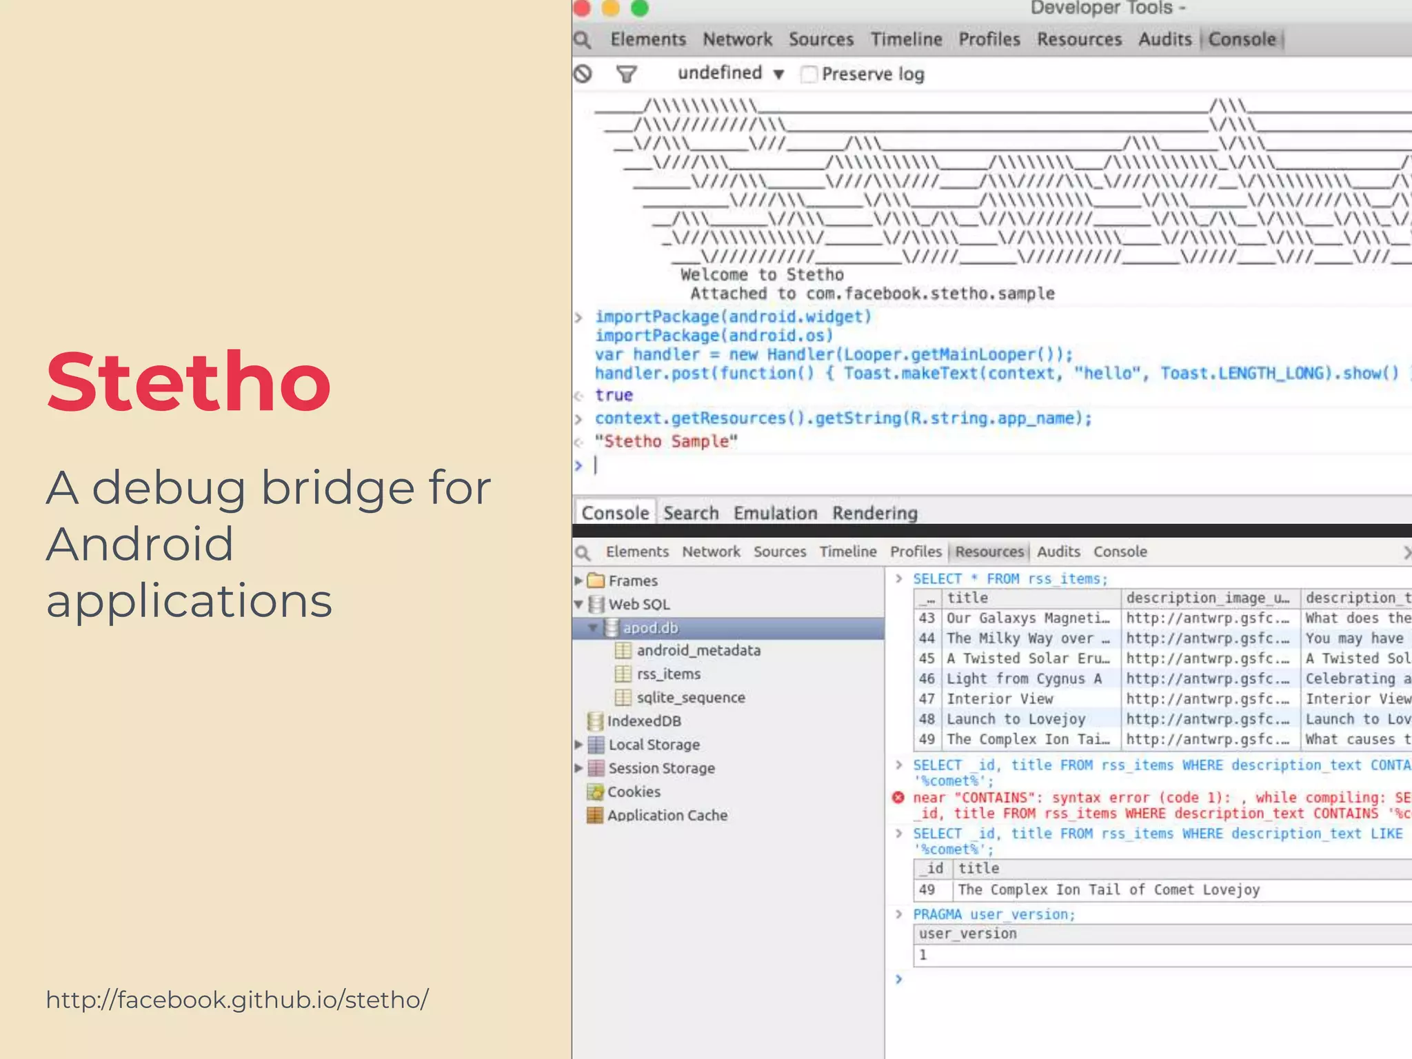Click the search magnifier in upper DevTools toolbar
The width and height of the screenshot is (1412, 1059).
583,40
